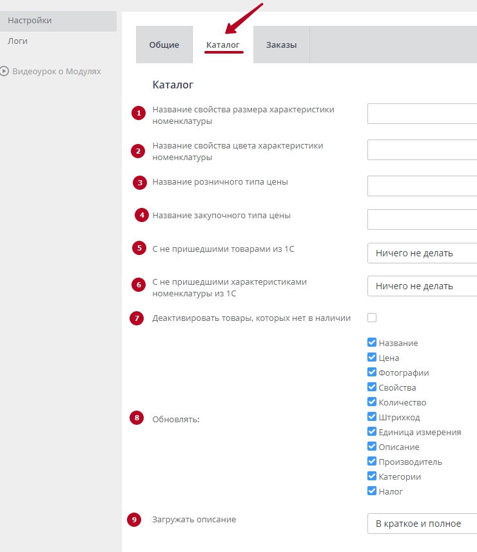477x552 pixels.
Task: Open dropdown for не пришедшими характеристиками номенклатуры
Action: pos(422,286)
